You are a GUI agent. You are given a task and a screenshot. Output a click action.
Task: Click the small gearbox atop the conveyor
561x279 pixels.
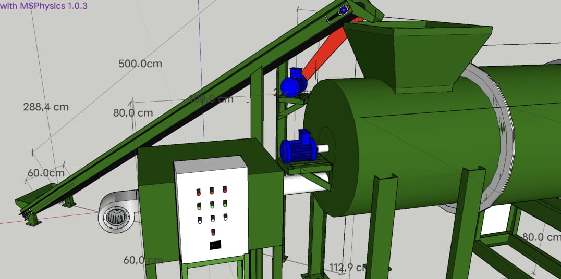pyautogui.click(x=344, y=9)
